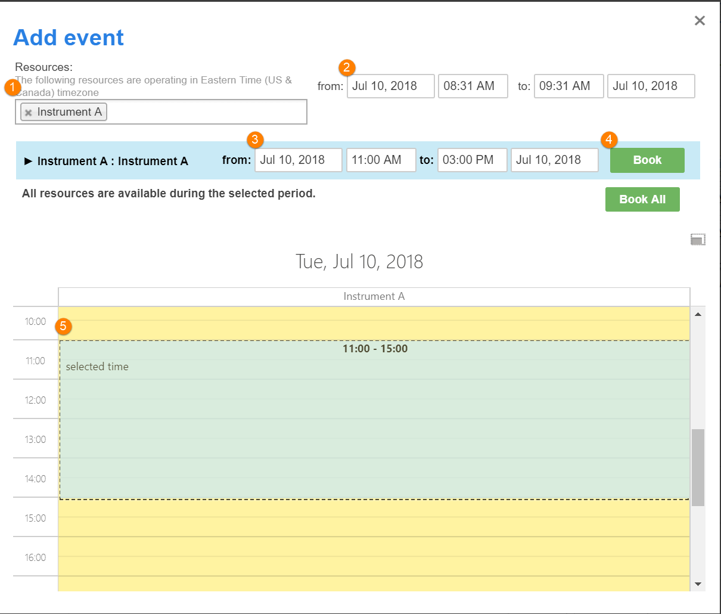The height and width of the screenshot is (614, 721).
Task: Change Instrument A from date field
Action: coord(298,160)
